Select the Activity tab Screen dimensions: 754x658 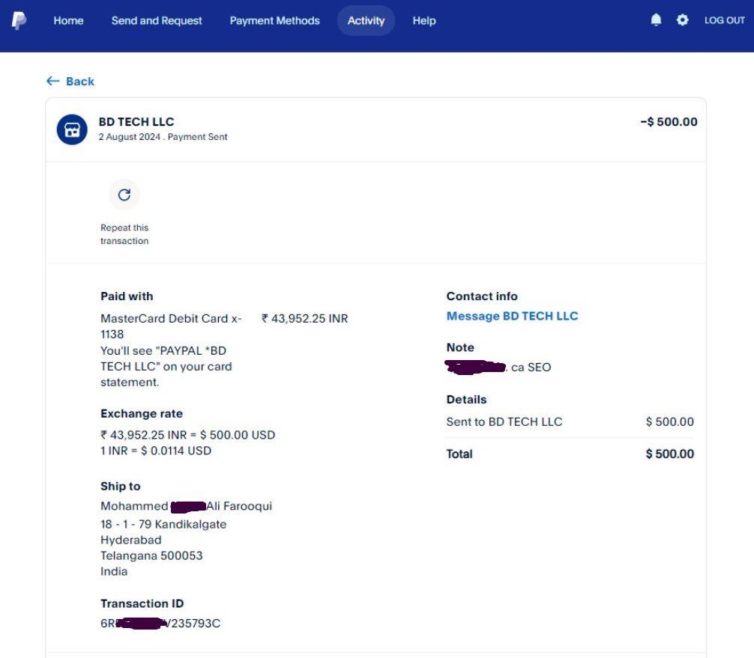(x=366, y=21)
